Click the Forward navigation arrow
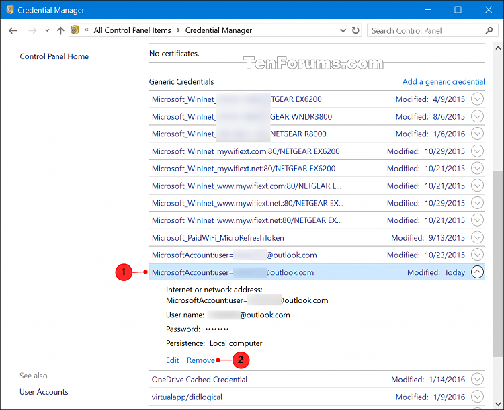 32,30
